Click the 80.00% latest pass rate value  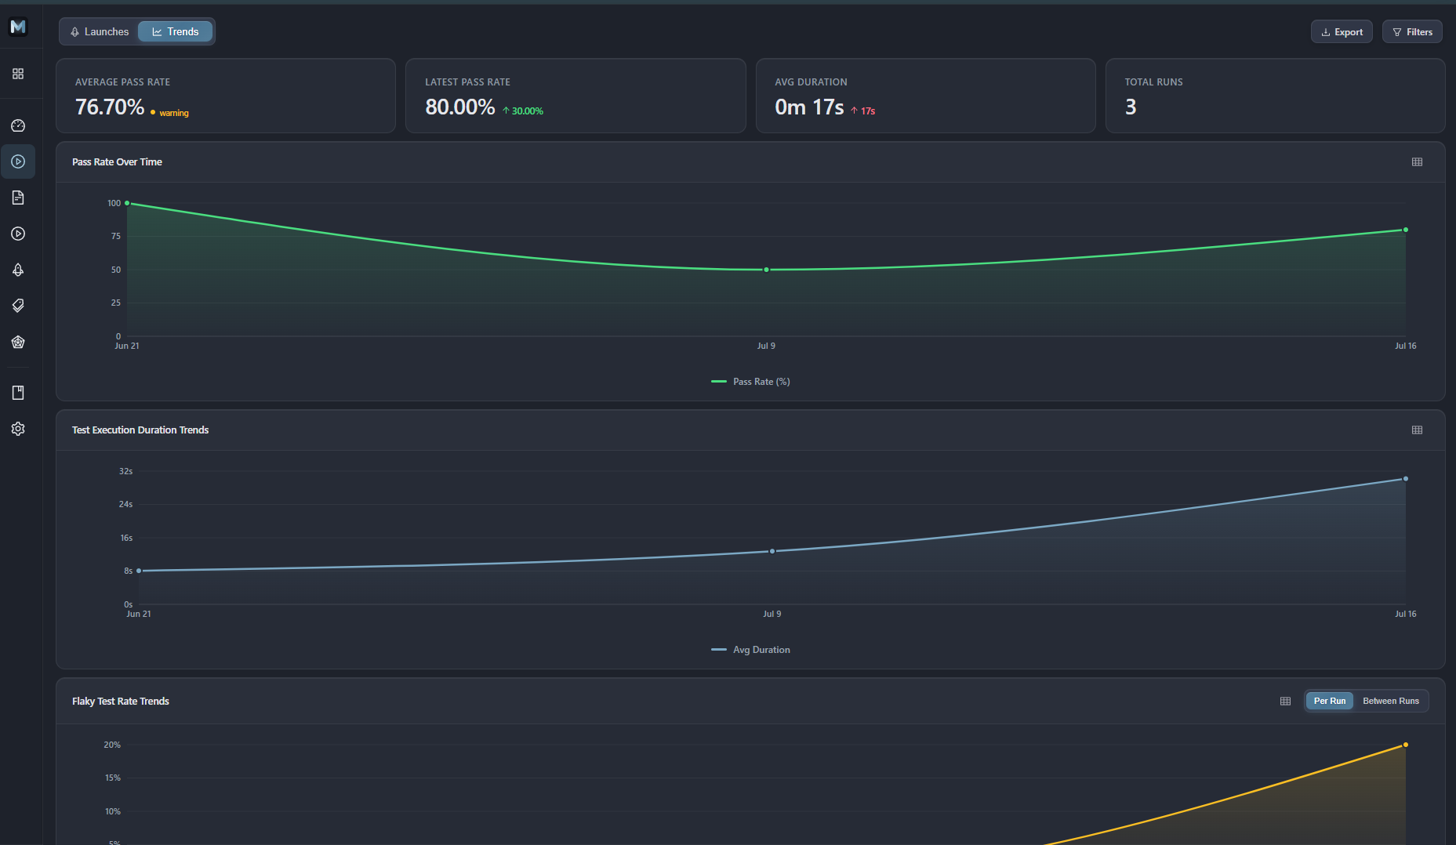tap(459, 107)
